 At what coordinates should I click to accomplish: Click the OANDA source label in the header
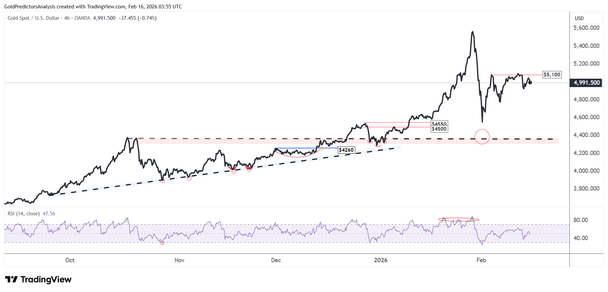pyautogui.click(x=82, y=18)
